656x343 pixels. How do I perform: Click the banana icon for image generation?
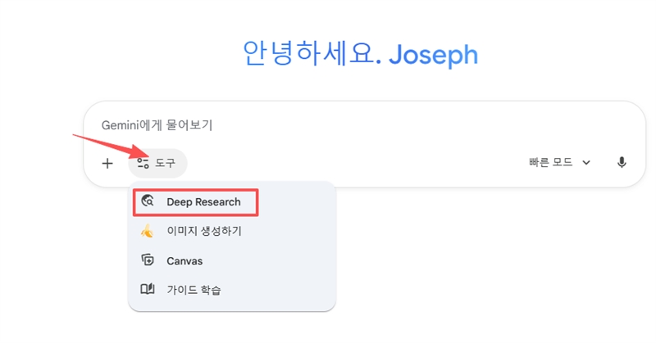148,231
